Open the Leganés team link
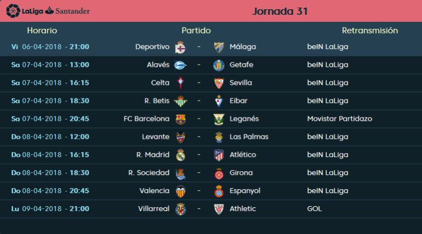 point(244,119)
